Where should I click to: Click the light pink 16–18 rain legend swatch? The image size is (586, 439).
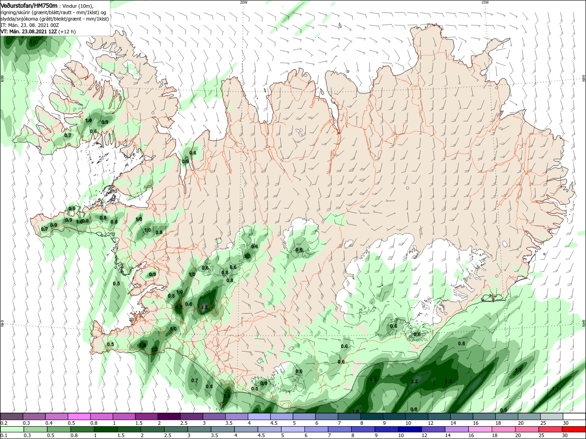(479, 429)
